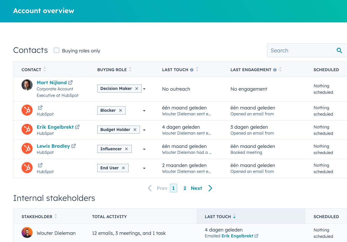Click the search magnifier icon
Image resolution: width=347 pixels, height=242 pixels.
(x=339, y=50)
